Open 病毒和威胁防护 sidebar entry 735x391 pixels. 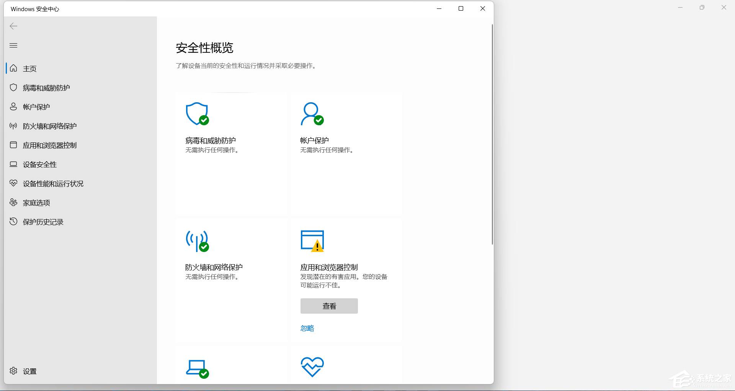pyautogui.click(x=81, y=88)
